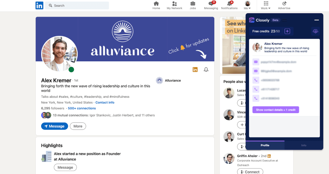The width and height of the screenshot is (329, 174).
Task: Click Alex Kremer's profile photo
Action: (x=59, y=54)
